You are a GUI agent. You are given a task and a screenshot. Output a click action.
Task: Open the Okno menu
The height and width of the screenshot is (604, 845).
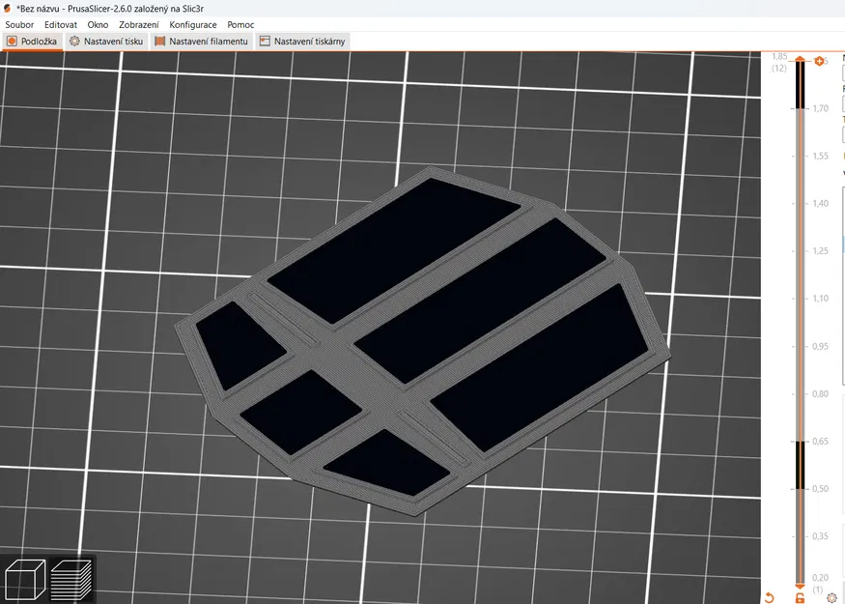coord(98,25)
